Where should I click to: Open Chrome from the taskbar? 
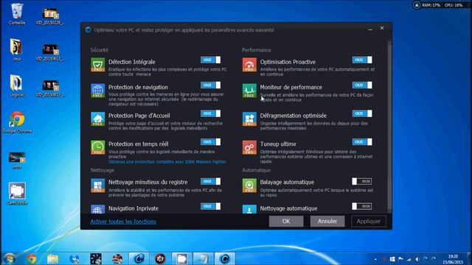31,258
